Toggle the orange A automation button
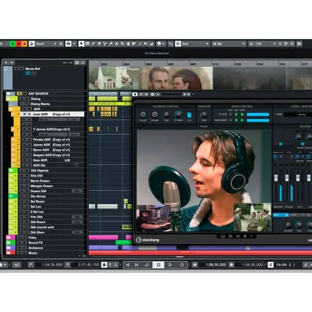Screen dimensions: 312x312 pos(24,44)
